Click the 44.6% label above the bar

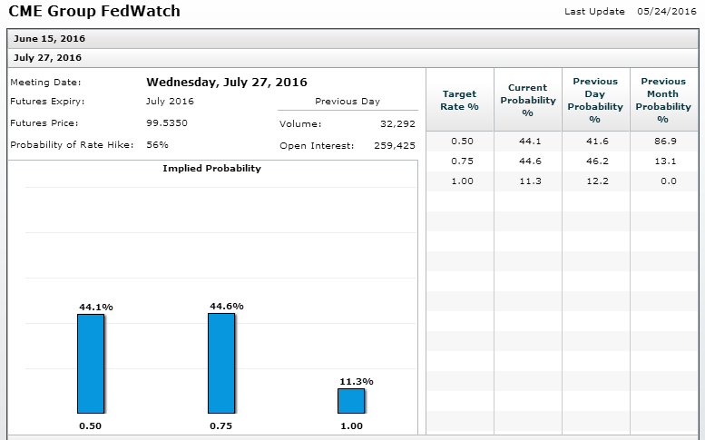(227, 306)
